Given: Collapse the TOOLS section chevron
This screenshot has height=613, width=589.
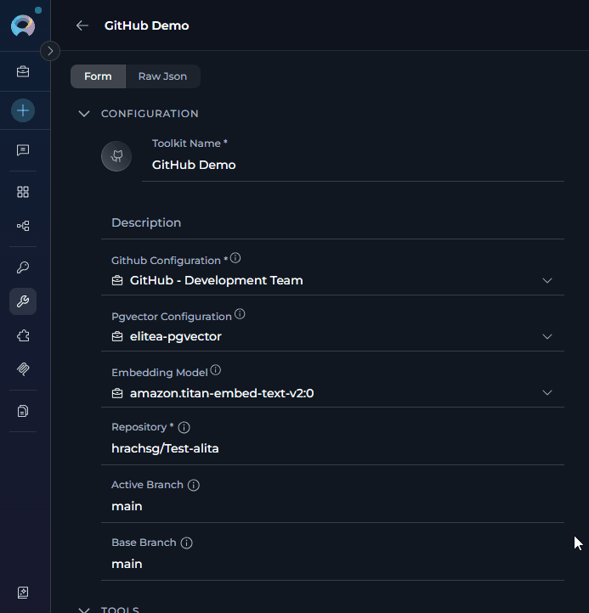Looking at the screenshot, I should point(84,610).
